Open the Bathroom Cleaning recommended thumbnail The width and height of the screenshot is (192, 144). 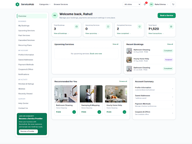(x=66, y=94)
